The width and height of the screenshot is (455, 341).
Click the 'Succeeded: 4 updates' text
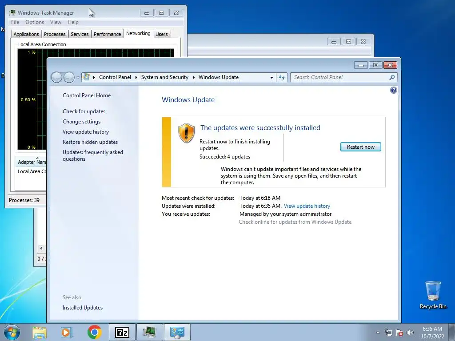pyautogui.click(x=224, y=157)
